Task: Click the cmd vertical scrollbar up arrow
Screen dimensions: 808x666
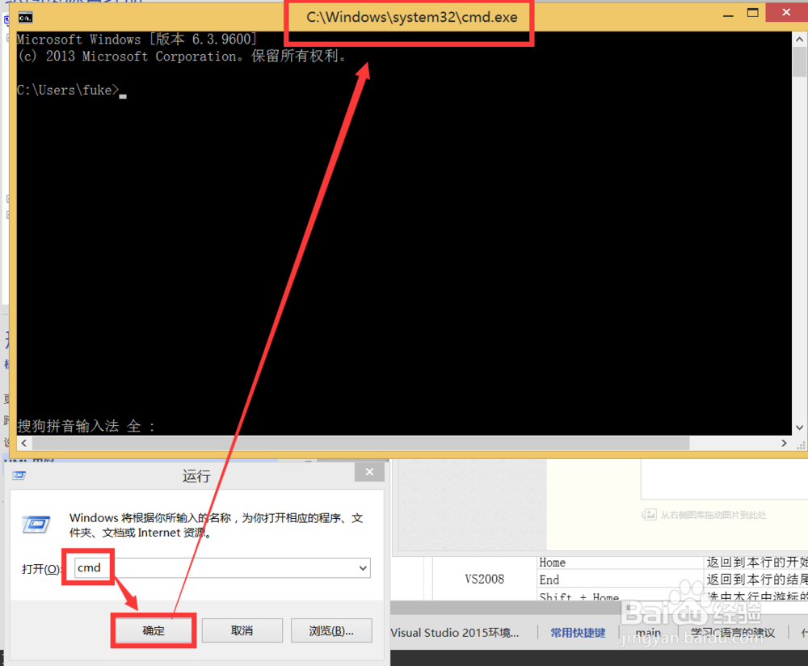Action: point(799,39)
